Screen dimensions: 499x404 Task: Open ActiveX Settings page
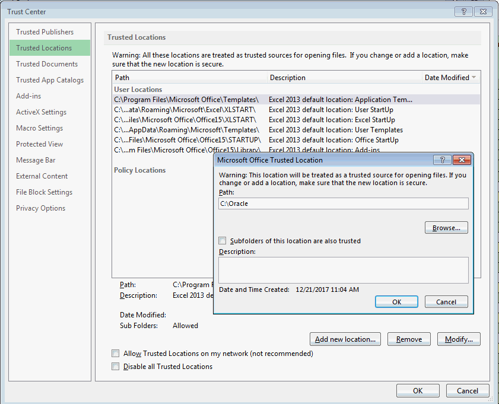pos(42,112)
